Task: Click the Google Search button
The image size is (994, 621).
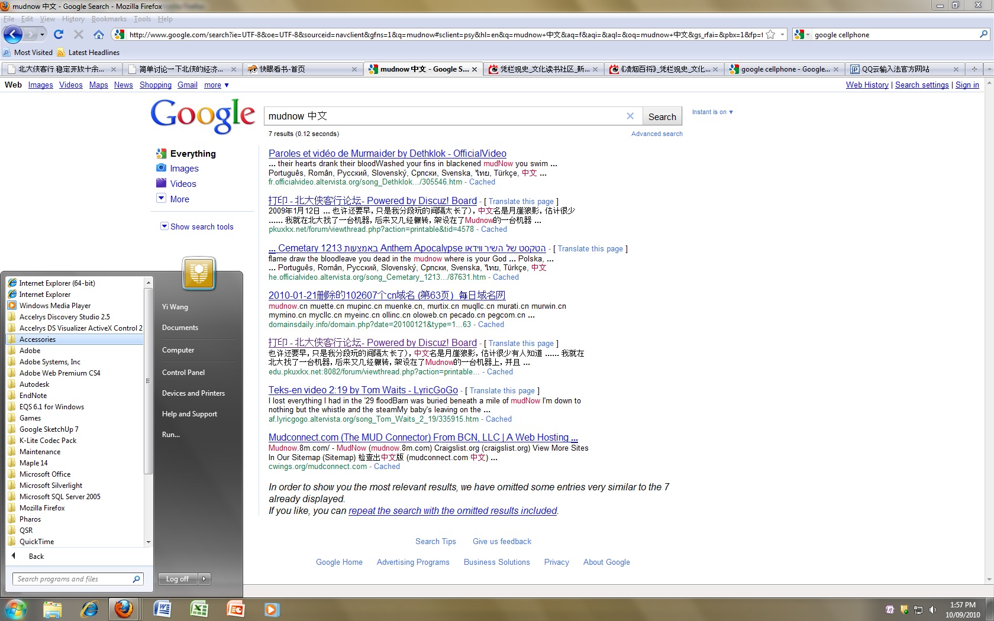Action: tap(662, 117)
